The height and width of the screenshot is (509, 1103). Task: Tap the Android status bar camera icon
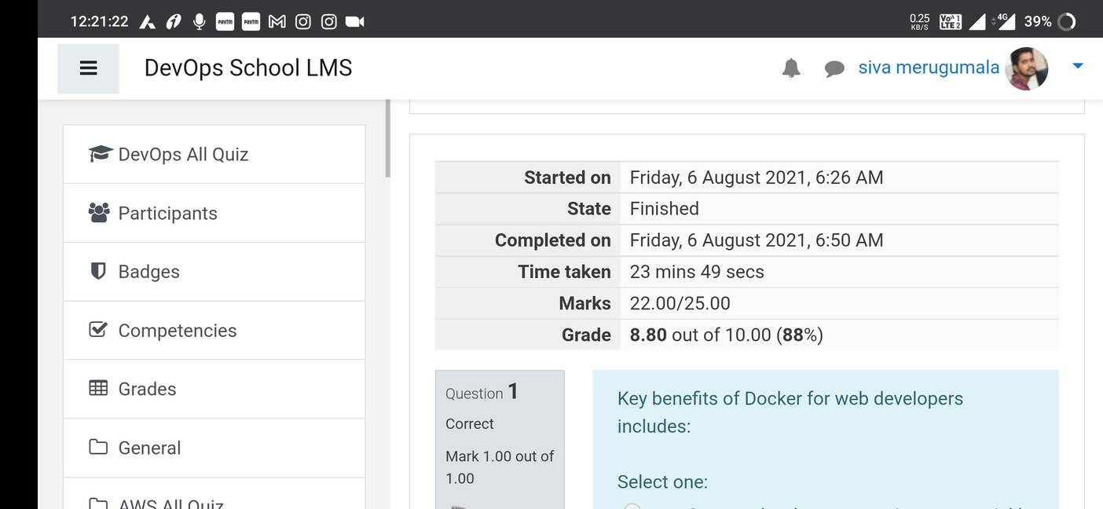(355, 22)
